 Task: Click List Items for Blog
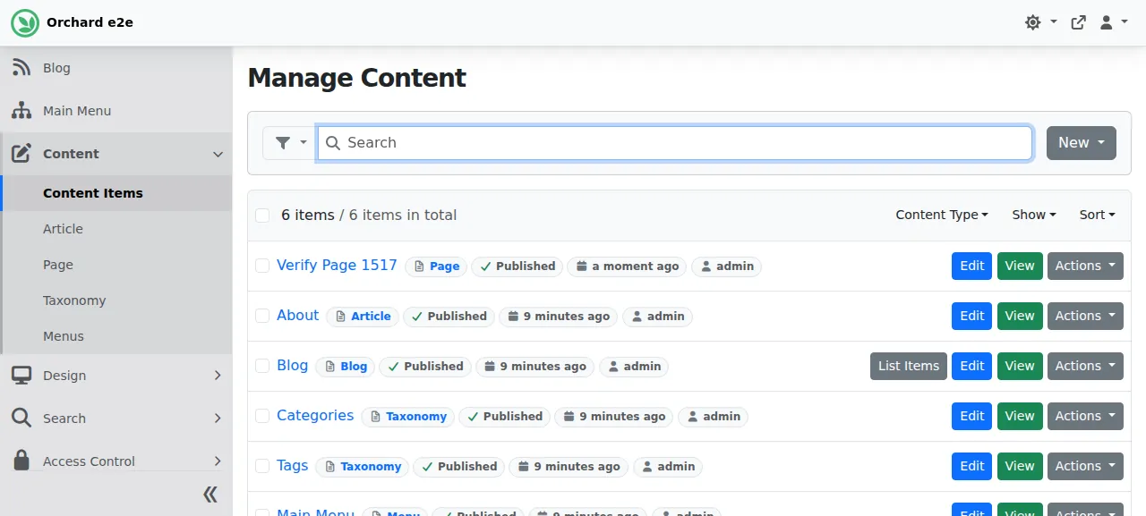(x=909, y=366)
